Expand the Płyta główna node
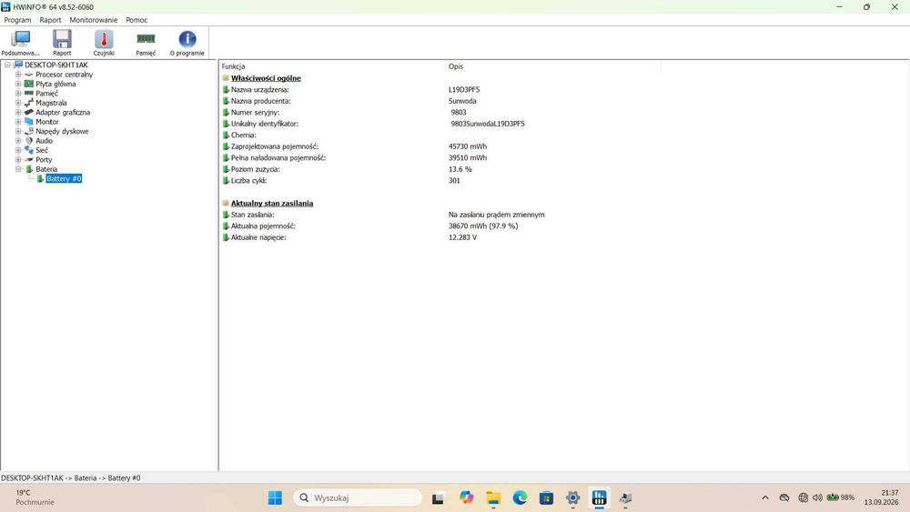910x512 pixels. point(18,84)
